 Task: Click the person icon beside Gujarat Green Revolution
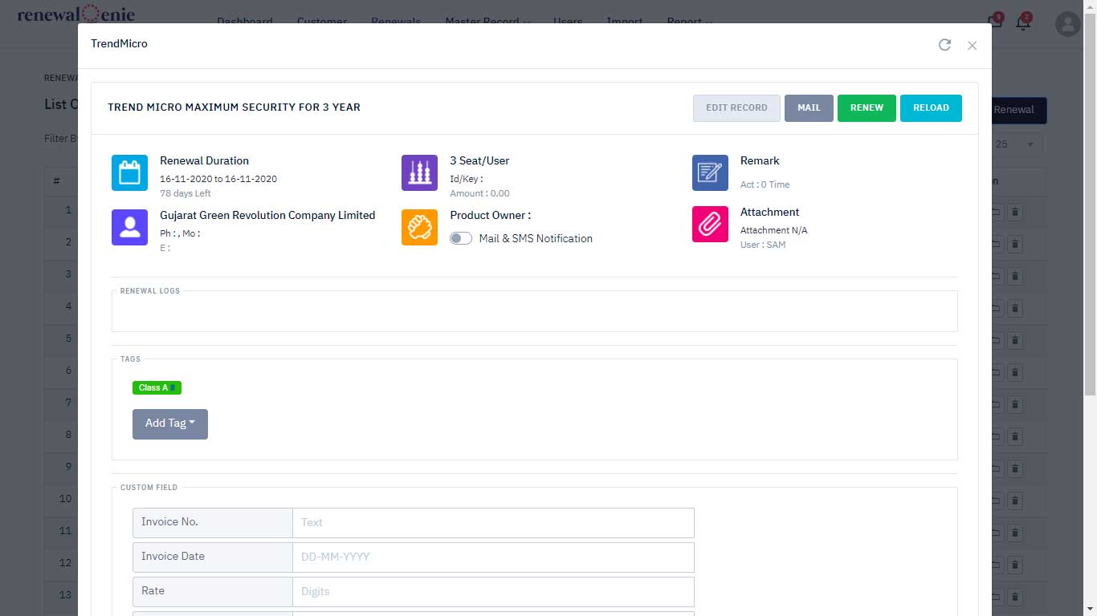[129, 227]
